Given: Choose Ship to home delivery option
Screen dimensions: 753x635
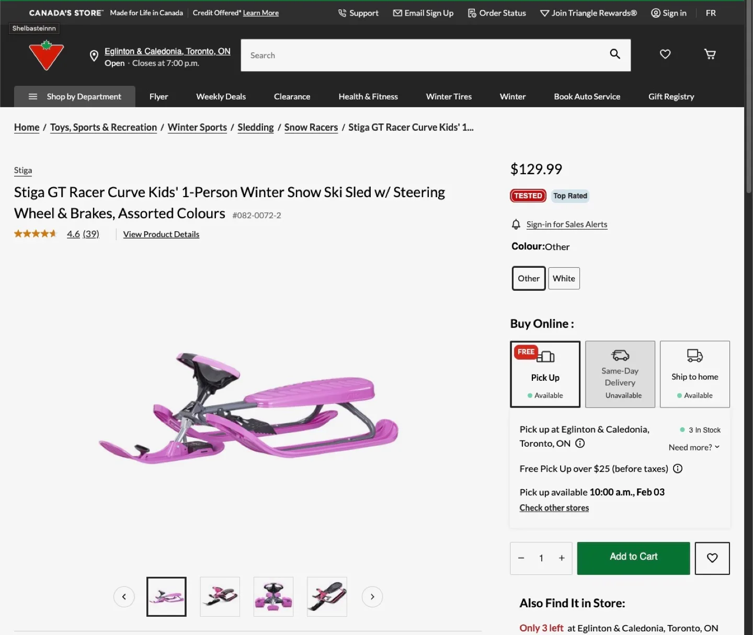Looking at the screenshot, I should pos(694,375).
